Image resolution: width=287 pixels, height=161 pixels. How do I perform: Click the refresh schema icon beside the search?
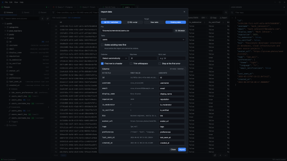pos(48,19)
